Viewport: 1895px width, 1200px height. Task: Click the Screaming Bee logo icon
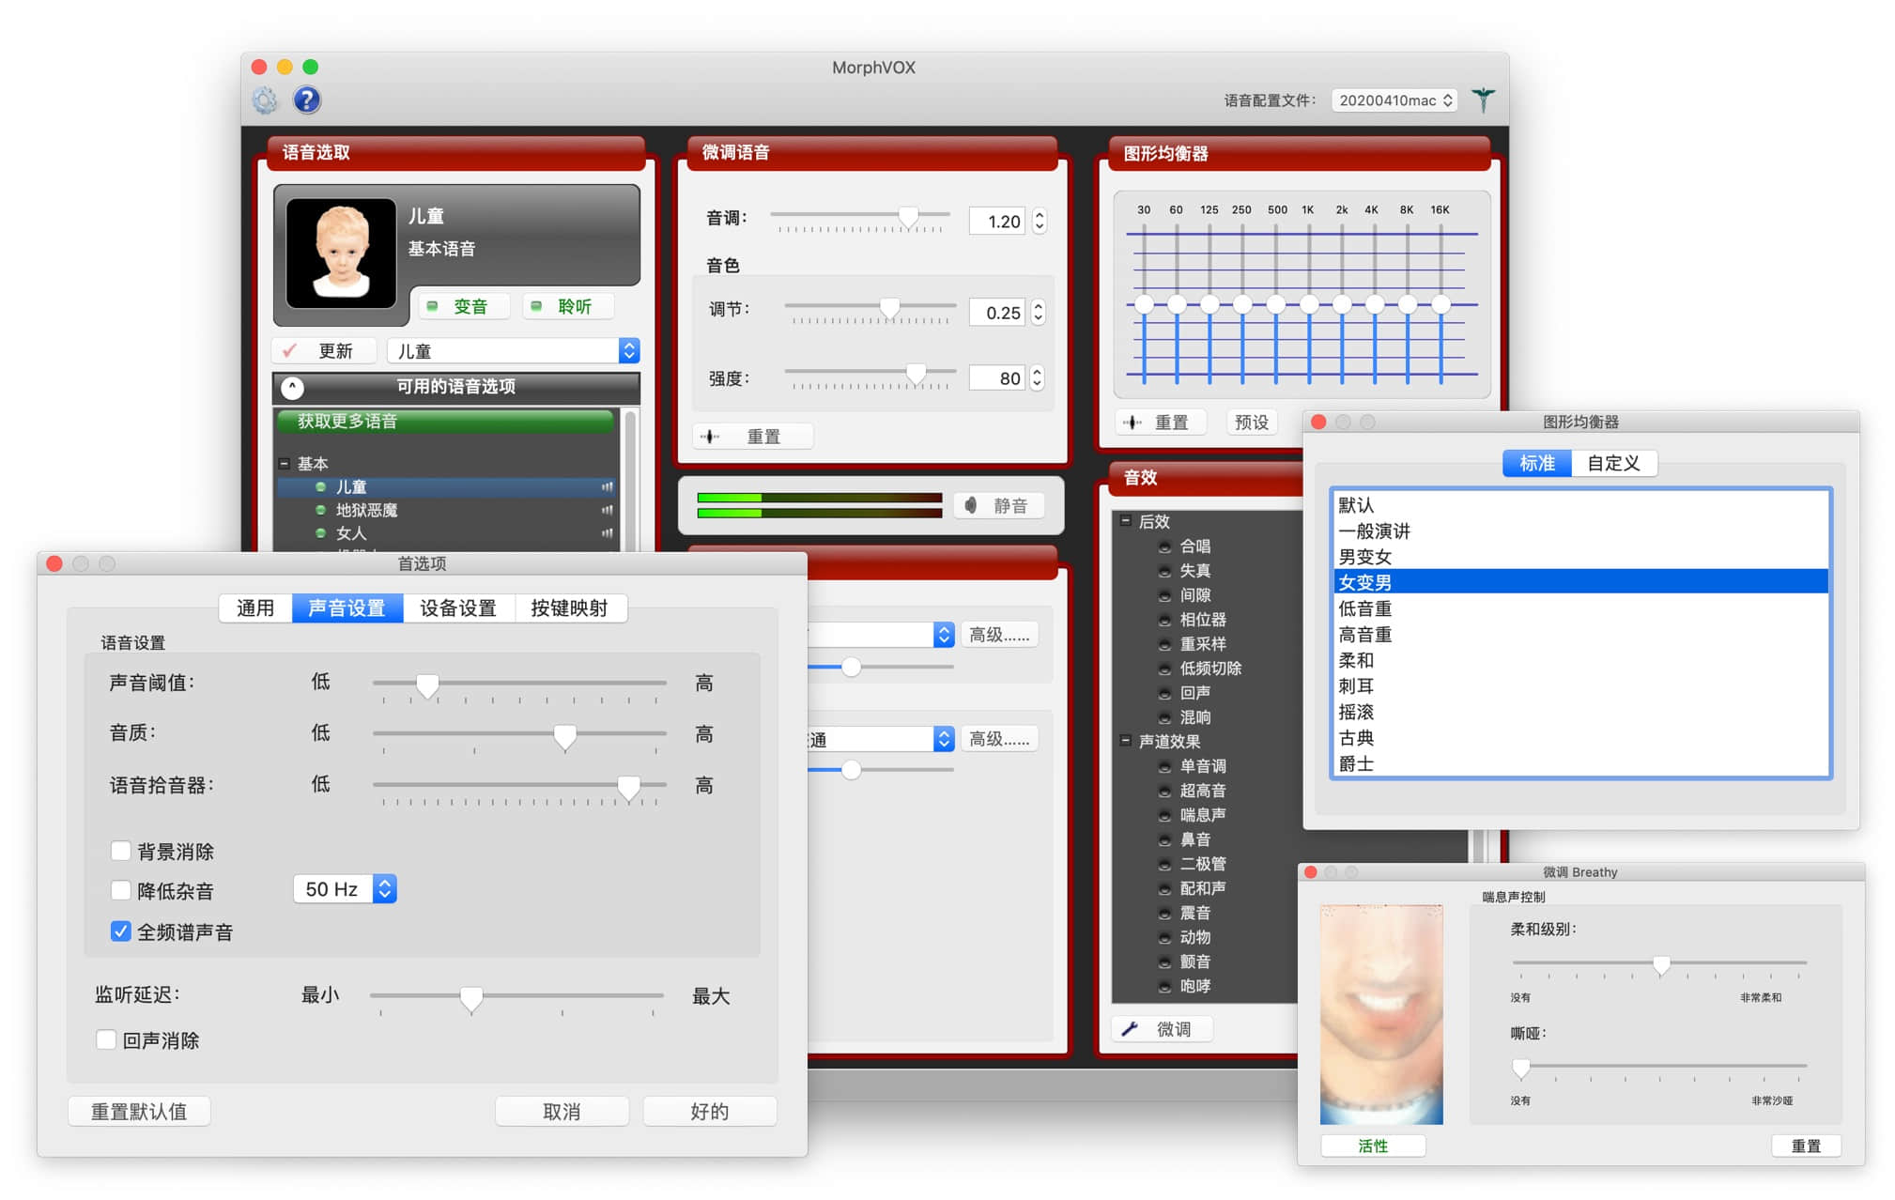(x=1483, y=100)
